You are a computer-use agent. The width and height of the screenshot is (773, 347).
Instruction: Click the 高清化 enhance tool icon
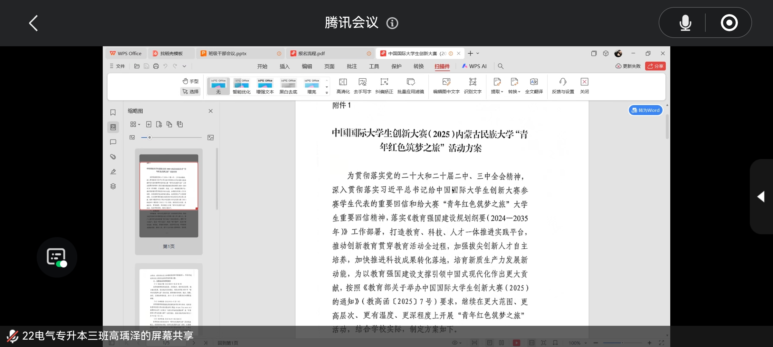click(x=343, y=82)
